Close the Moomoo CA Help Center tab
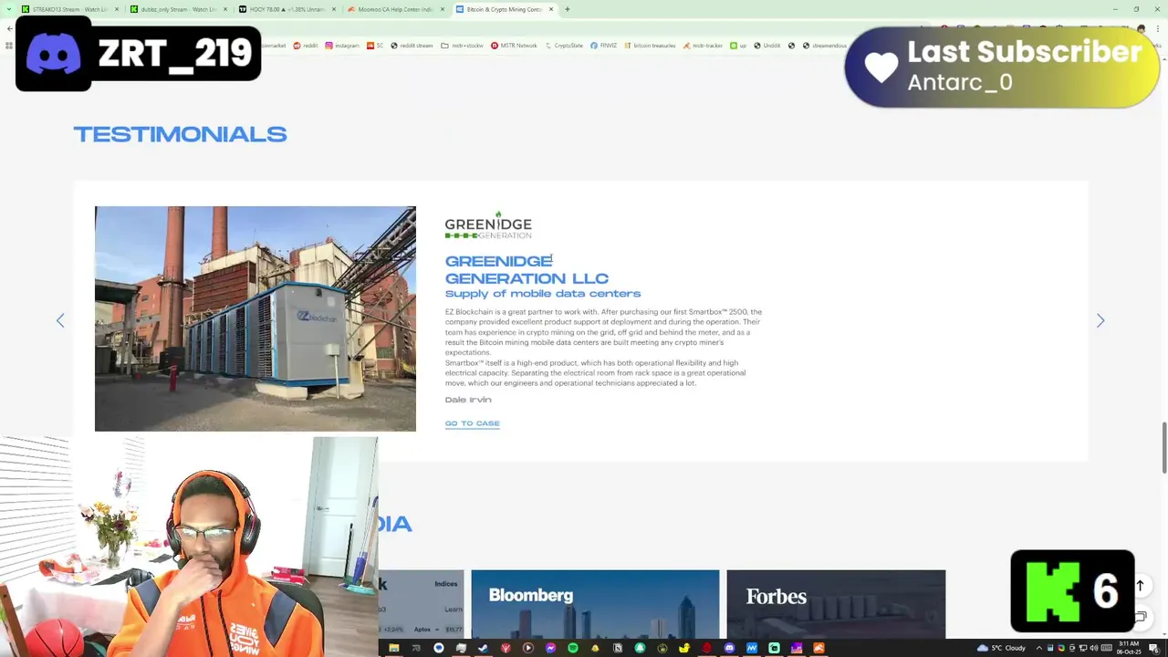The image size is (1168, 657). pos(443,9)
